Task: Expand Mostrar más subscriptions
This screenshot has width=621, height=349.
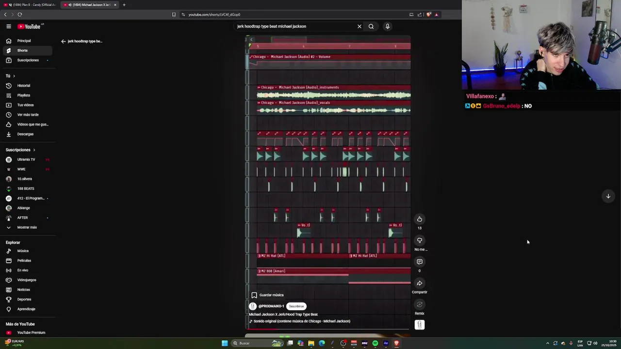Action: coord(27,227)
